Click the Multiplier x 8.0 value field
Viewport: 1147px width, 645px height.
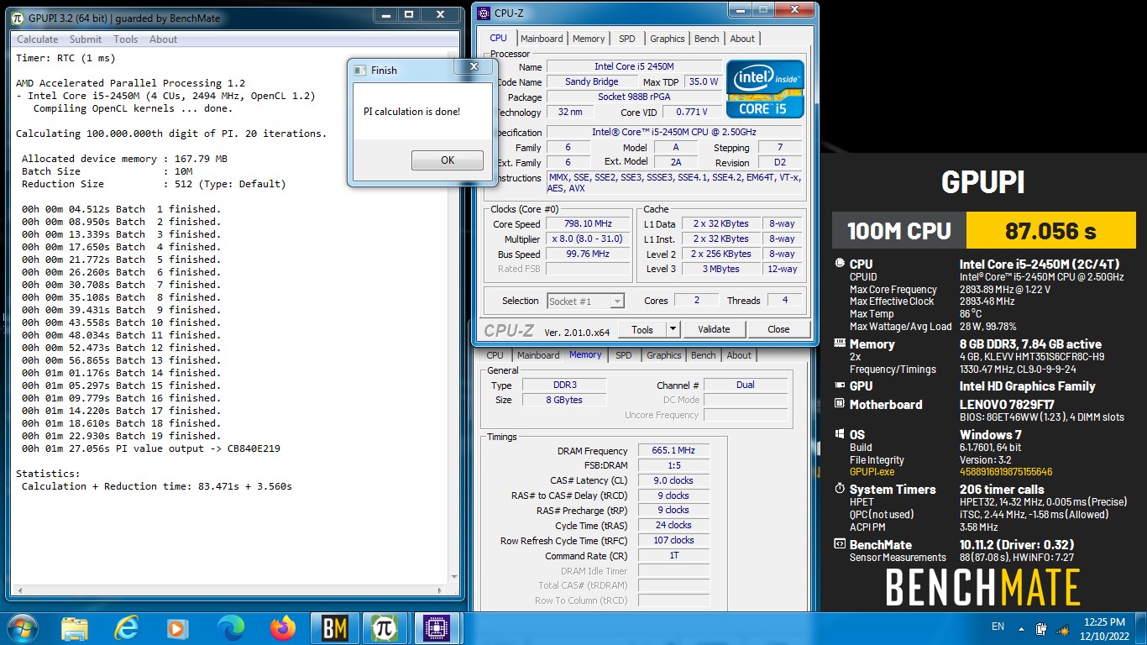coord(588,239)
